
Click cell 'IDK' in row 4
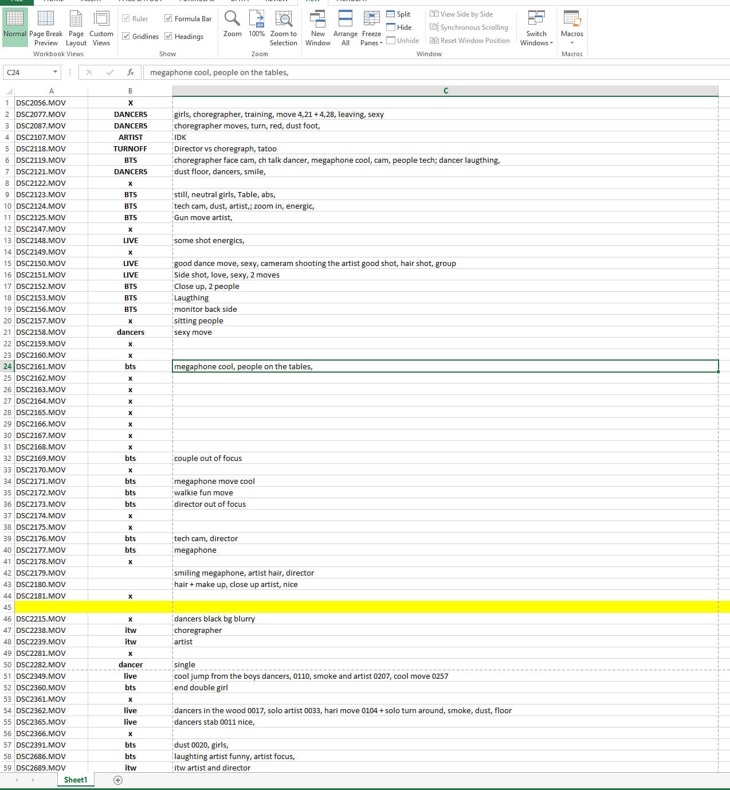point(445,137)
